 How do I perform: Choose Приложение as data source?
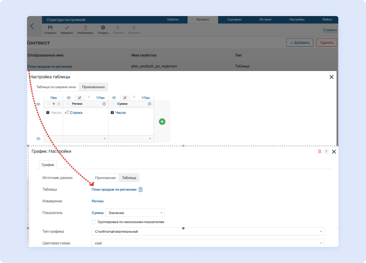tap(105, 178)
